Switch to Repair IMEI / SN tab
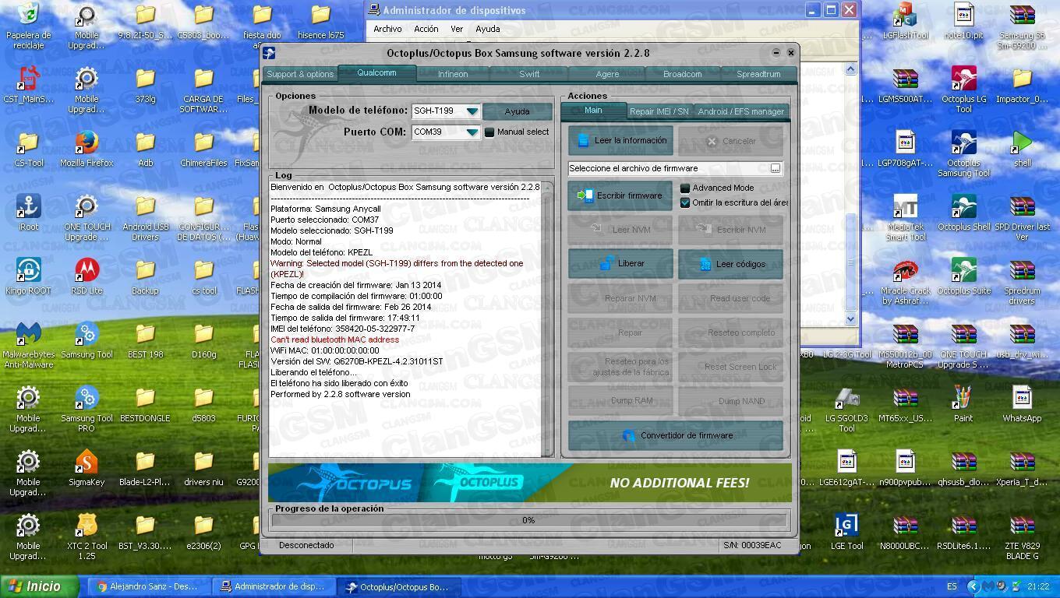The height and width of the screenshot is (598, 1060). [x=659, y=111]
